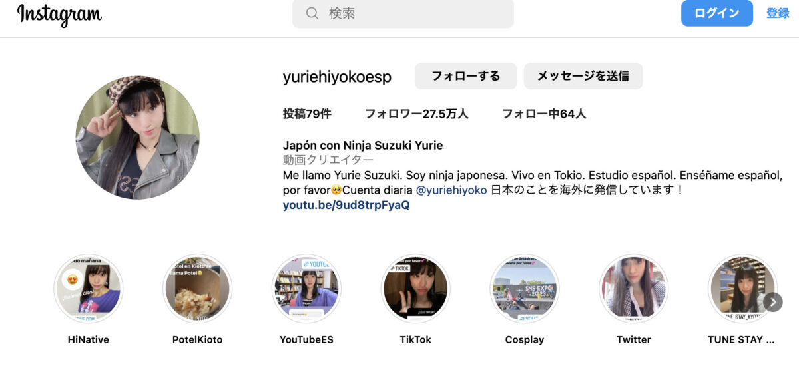Open the youtu.be/9ud8trpFyaQ link

(x=346, y=205)
